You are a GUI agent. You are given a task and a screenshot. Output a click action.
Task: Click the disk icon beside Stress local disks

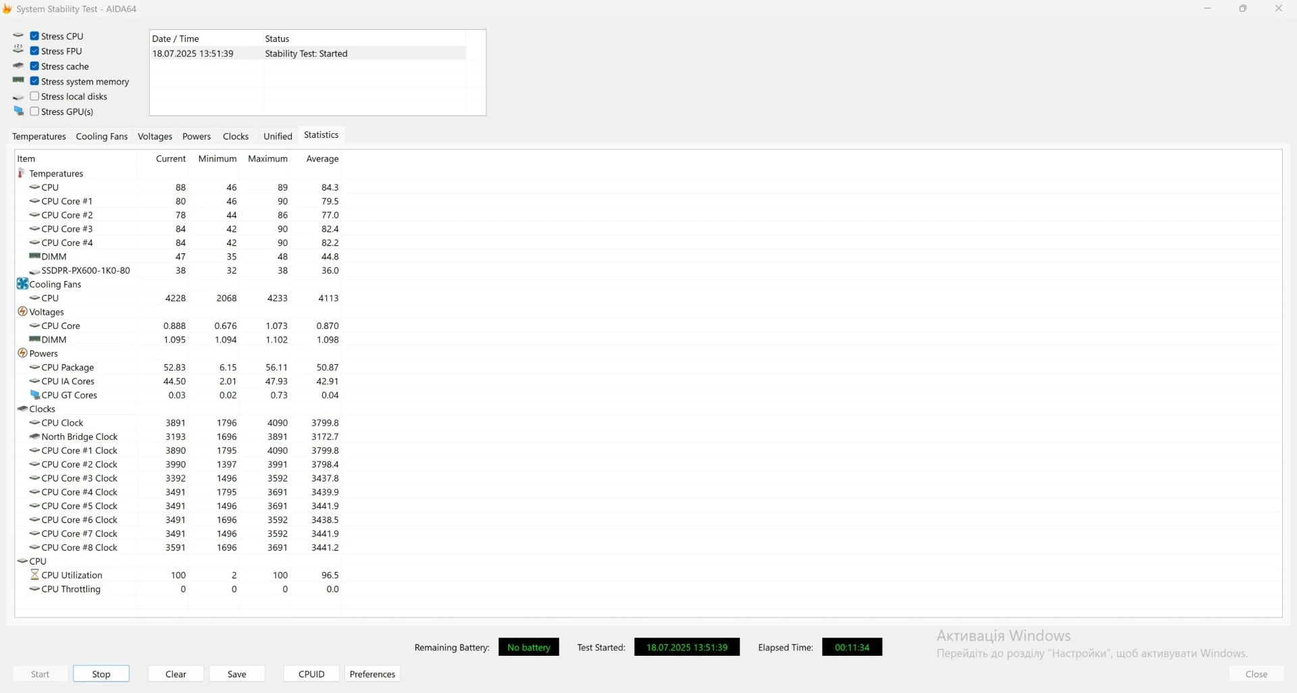pos(18,97)
